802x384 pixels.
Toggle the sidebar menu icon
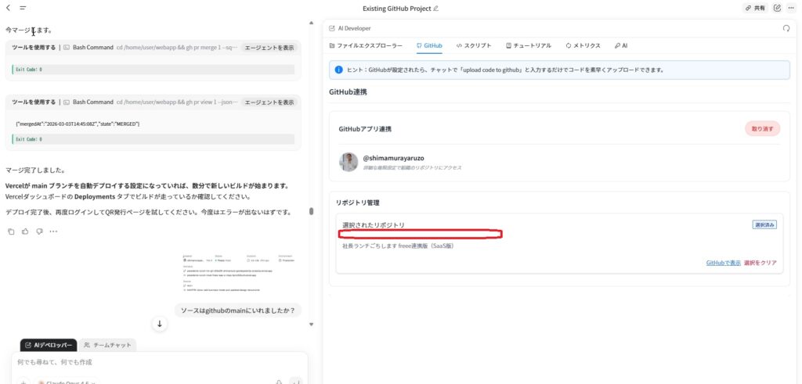coord(23,8)
